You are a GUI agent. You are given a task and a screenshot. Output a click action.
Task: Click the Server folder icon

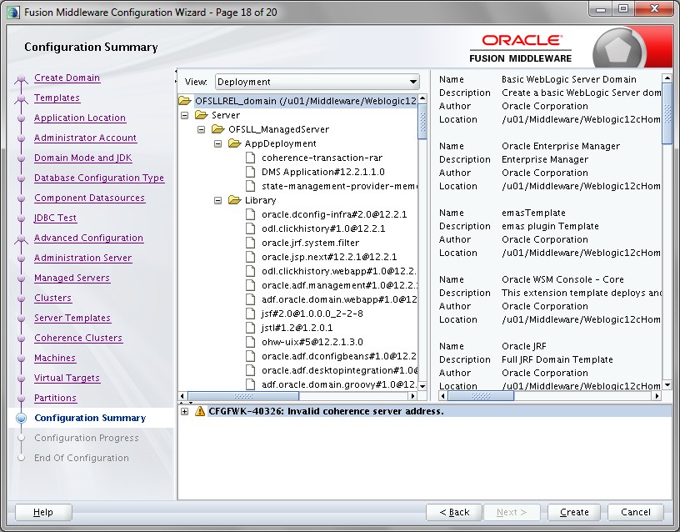(201, 114)
